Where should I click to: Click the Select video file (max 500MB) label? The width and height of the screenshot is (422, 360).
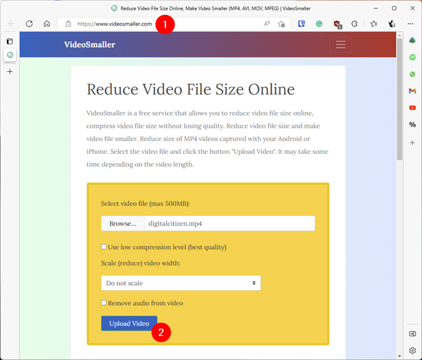pos(145,203)
